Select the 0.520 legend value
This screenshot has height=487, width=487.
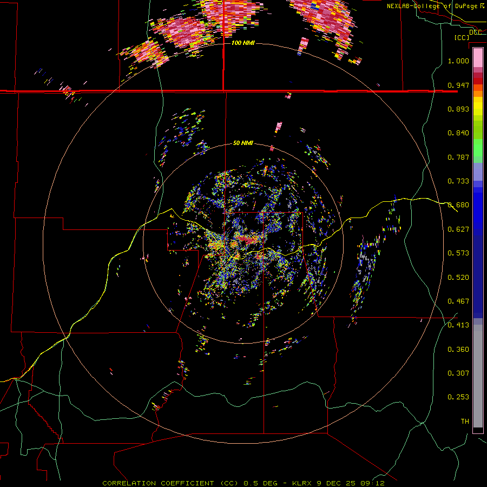click(x=458, y=278)
